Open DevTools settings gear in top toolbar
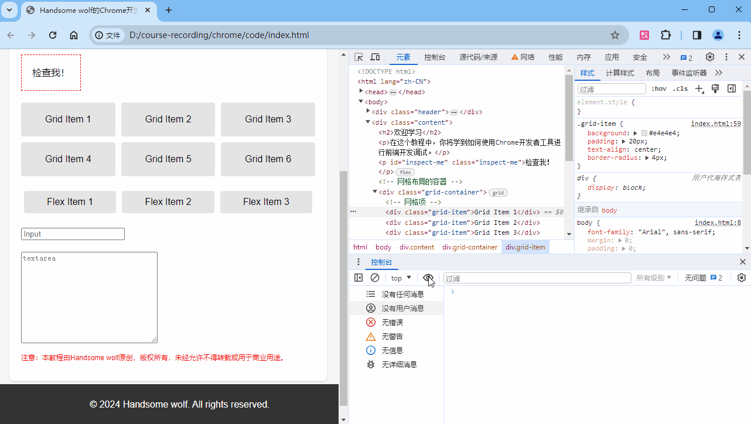 [x=710, y=57]
